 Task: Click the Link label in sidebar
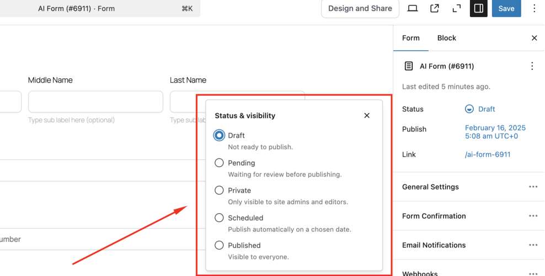click(x=409, y=154)
